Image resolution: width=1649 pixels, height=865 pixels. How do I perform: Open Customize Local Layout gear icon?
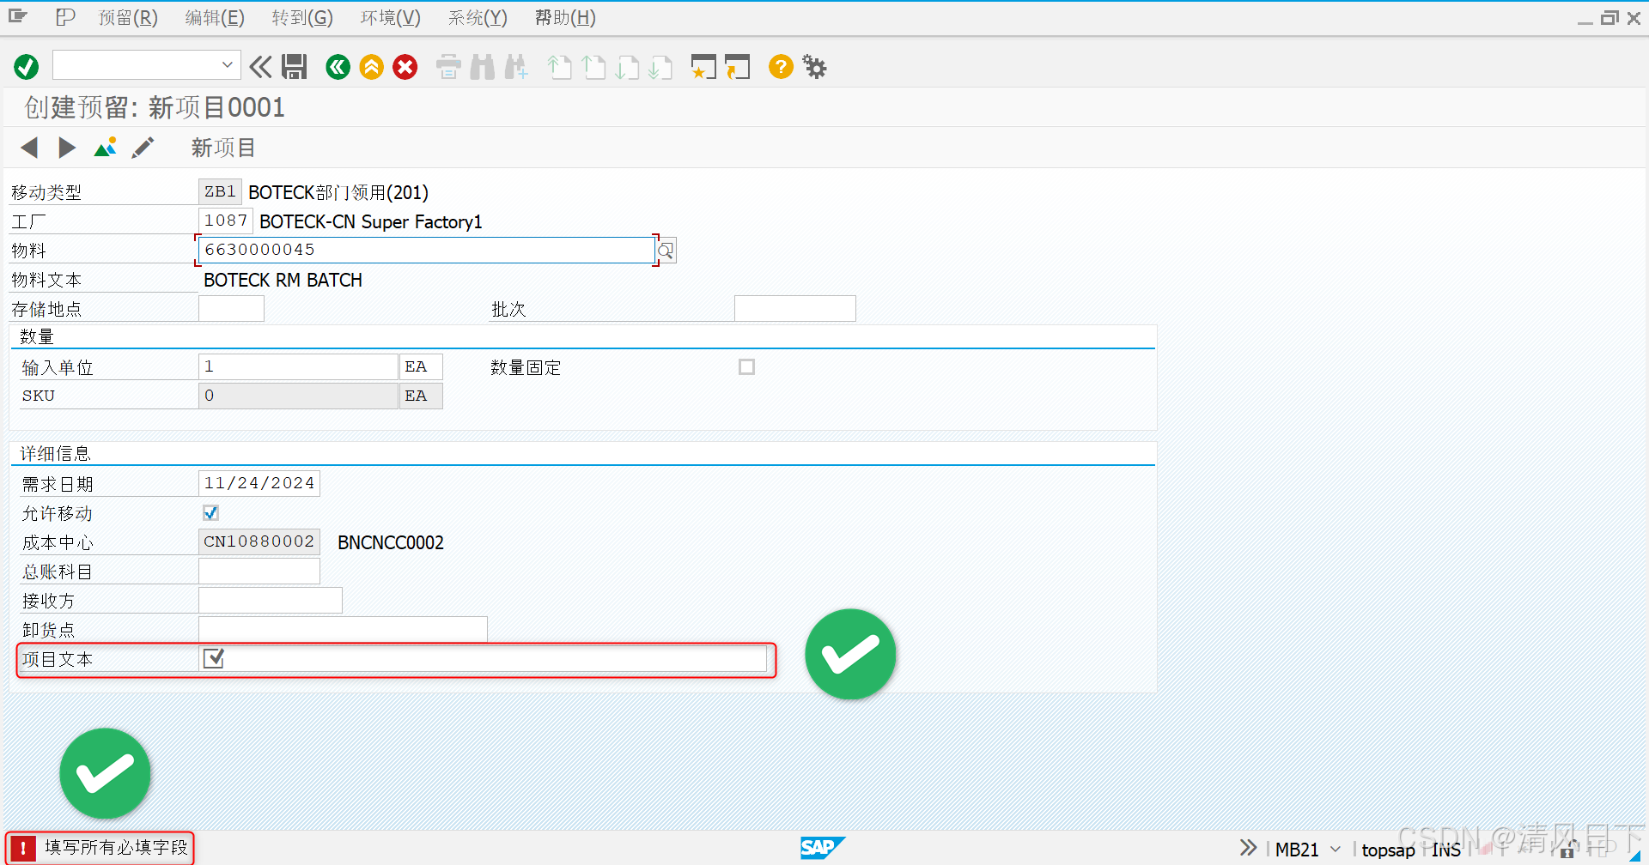pos(814,67)
